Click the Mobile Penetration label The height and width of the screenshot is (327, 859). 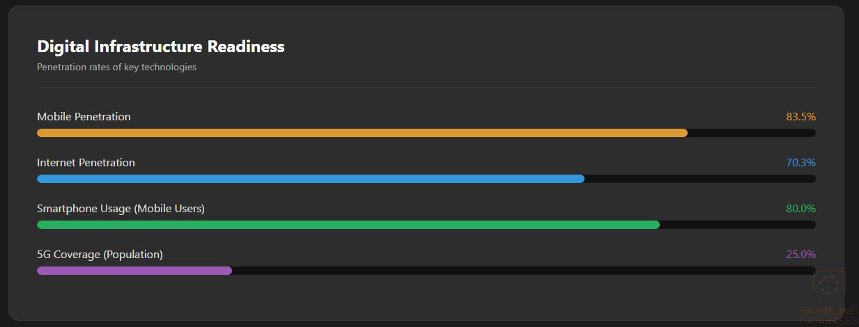pyautogui.click(x=84, y=117)
